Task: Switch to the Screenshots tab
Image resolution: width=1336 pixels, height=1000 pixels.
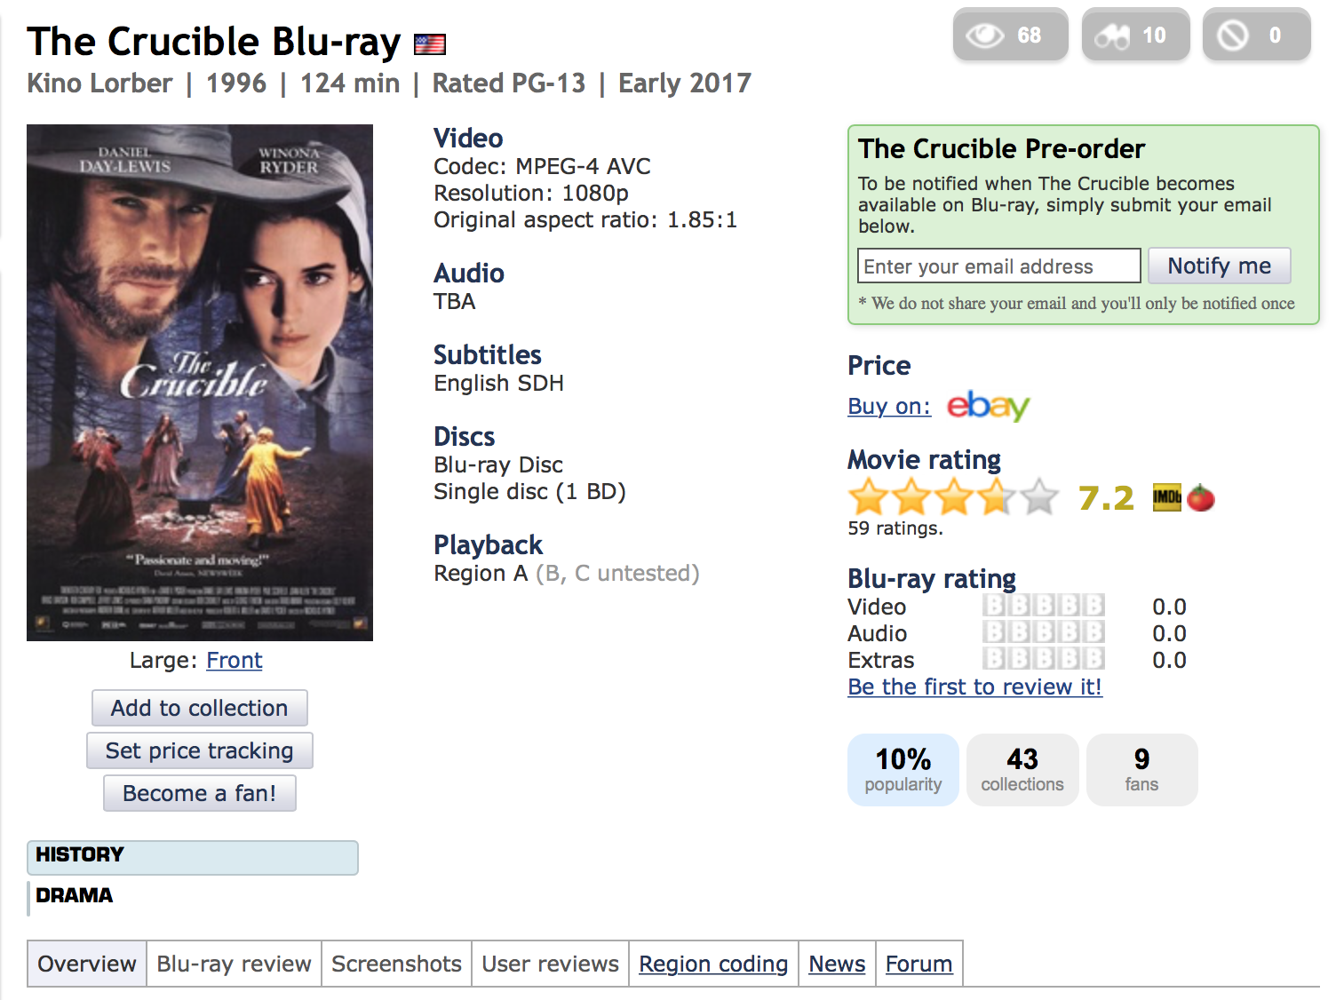Action: click(x=396, y=964)
